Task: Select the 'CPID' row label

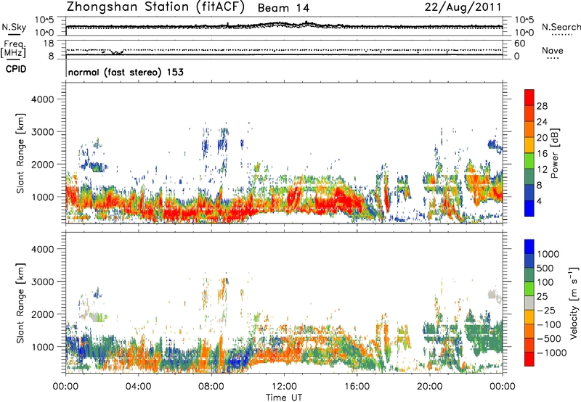Action: (16, 69)
